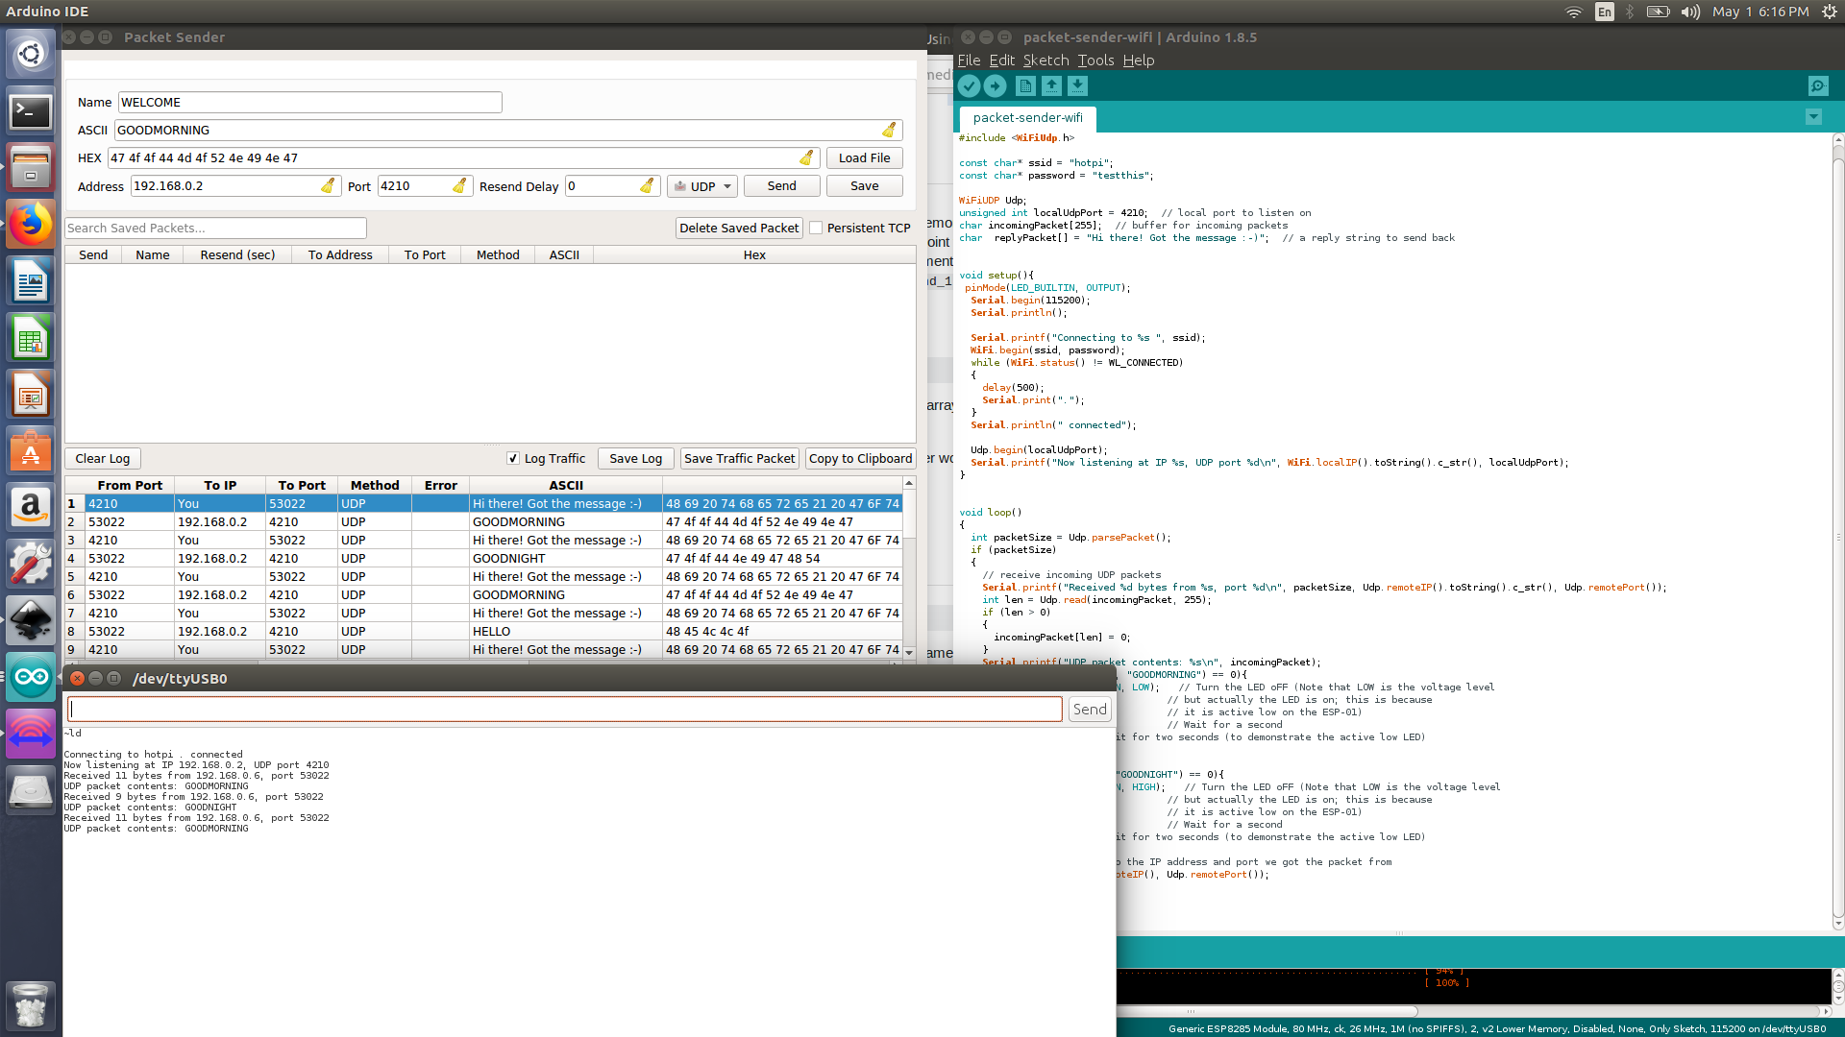
Task: Toggle the Persistent TCP checkbox
Action: pyautogui.click(x=816, y=228)
